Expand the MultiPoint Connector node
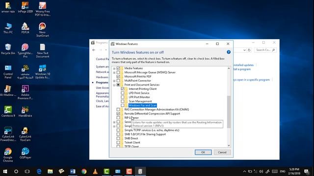The width and height of the screenshot is (314, 176). (114, 81)
